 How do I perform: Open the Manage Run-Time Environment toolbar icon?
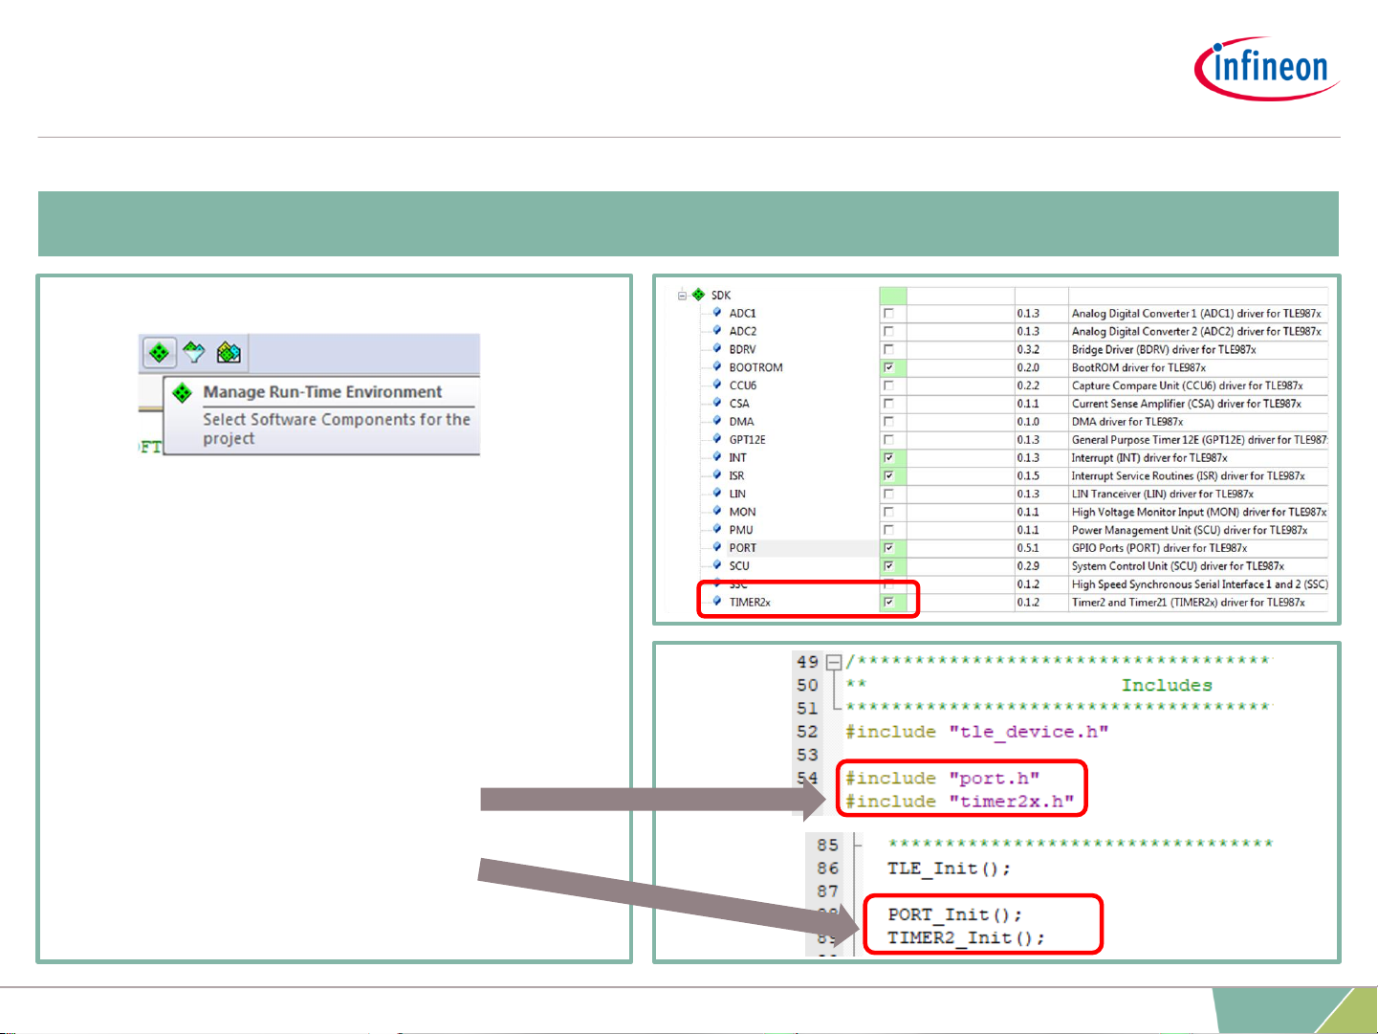(160, 353)
